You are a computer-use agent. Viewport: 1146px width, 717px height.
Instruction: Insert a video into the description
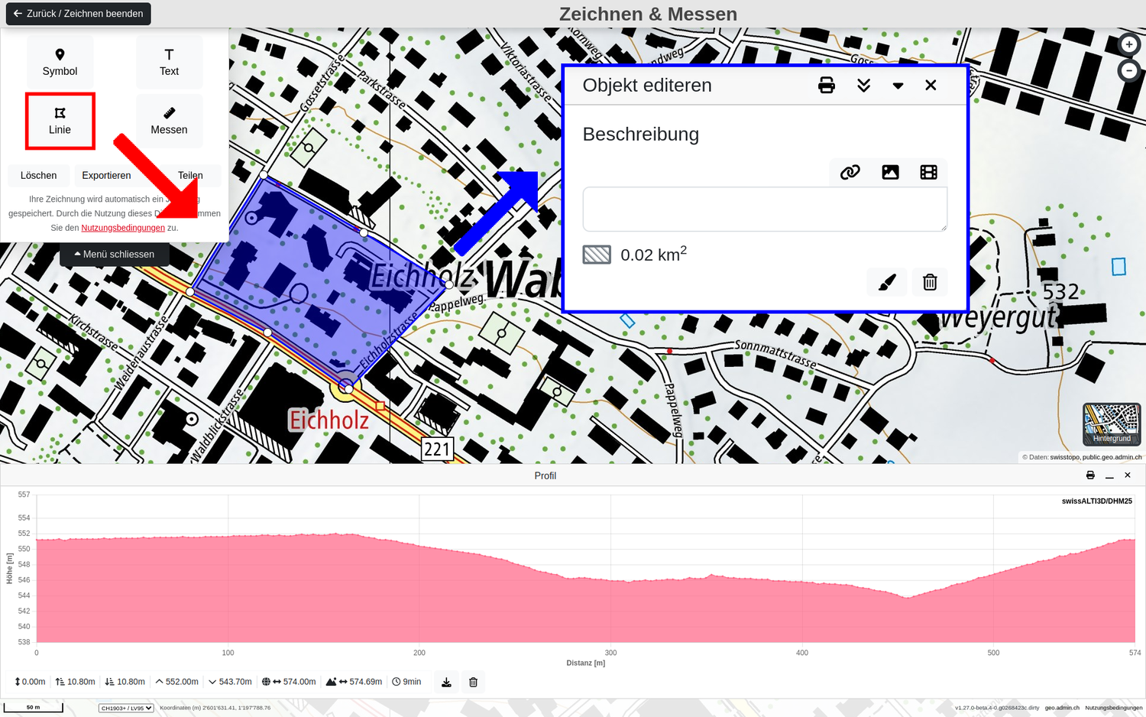928,172
